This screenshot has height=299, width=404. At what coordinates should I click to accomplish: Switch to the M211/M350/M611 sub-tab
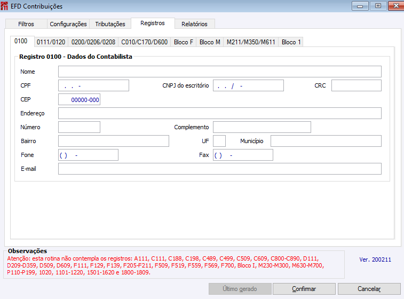251,42
